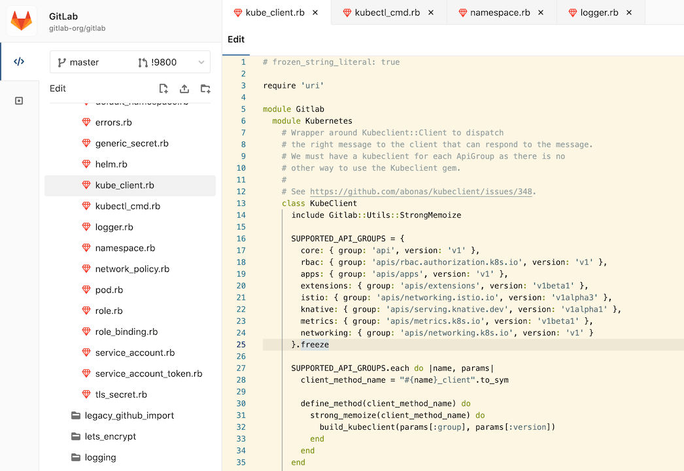The height and width of the screenshot is (471, 684).
Task: Select the Edit editor mode tab
Action: pos(236,39)
